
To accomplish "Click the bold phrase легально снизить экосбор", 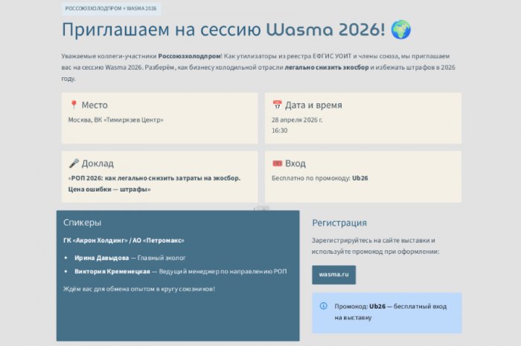I will point(327,68).
